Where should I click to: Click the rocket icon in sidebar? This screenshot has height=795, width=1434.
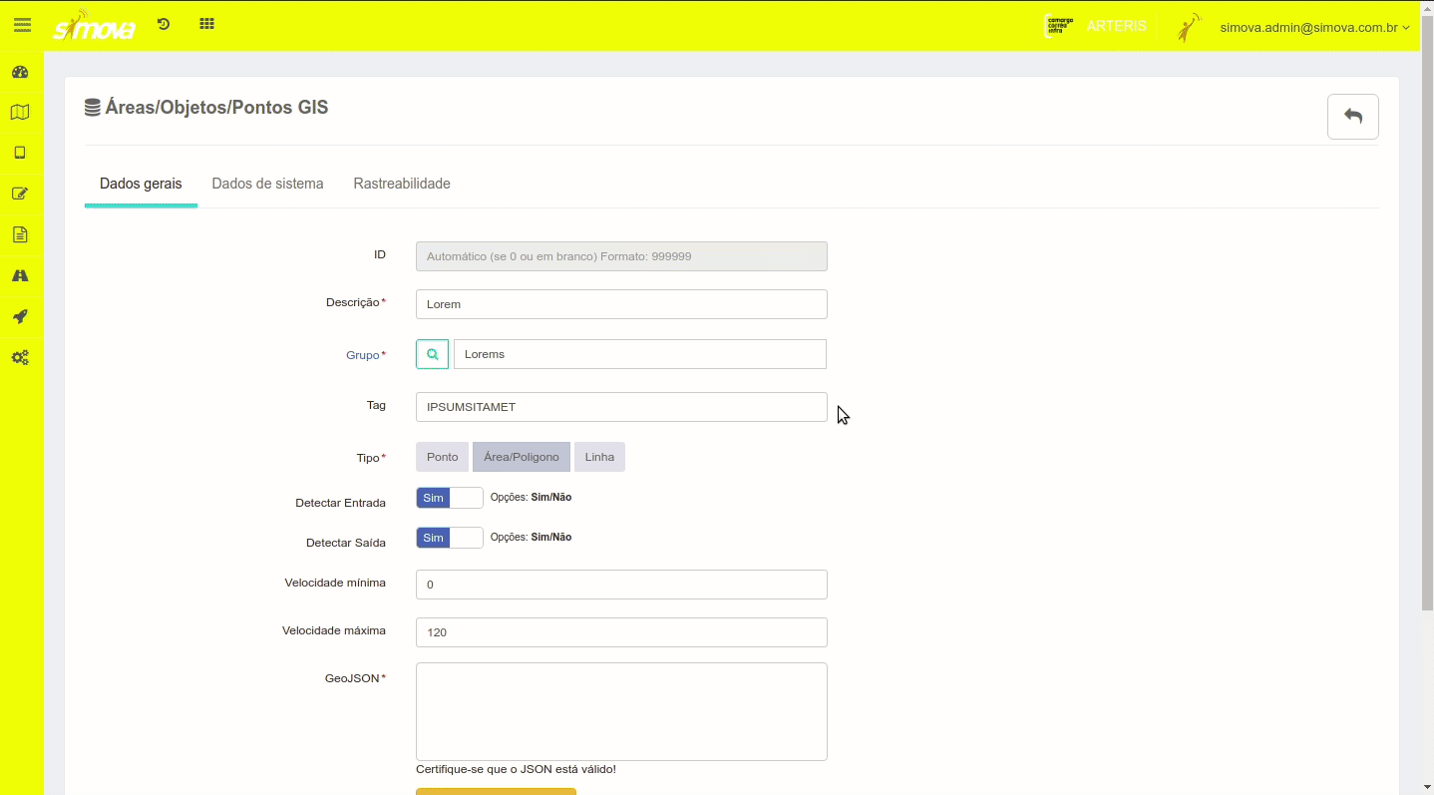tap(20, 317)
